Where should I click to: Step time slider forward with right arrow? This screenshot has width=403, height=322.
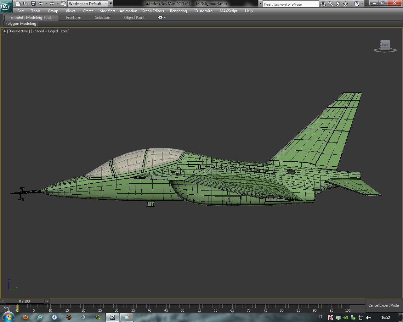tap(47, 301)
